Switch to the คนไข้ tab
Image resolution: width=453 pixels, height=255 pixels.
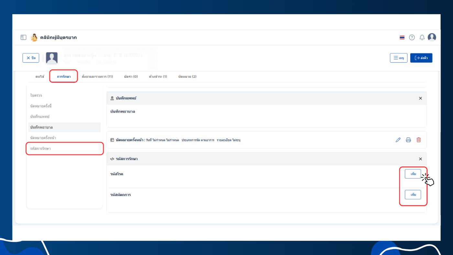tap(40, 77)
